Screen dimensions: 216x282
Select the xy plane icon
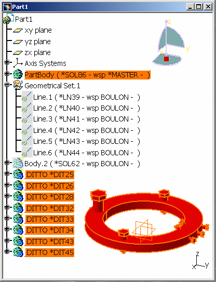(18, 31)
